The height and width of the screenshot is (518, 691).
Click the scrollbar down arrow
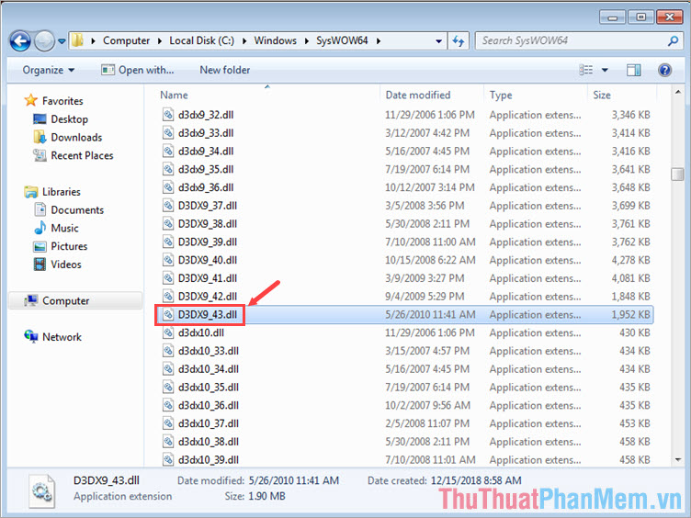coord(677,460)
